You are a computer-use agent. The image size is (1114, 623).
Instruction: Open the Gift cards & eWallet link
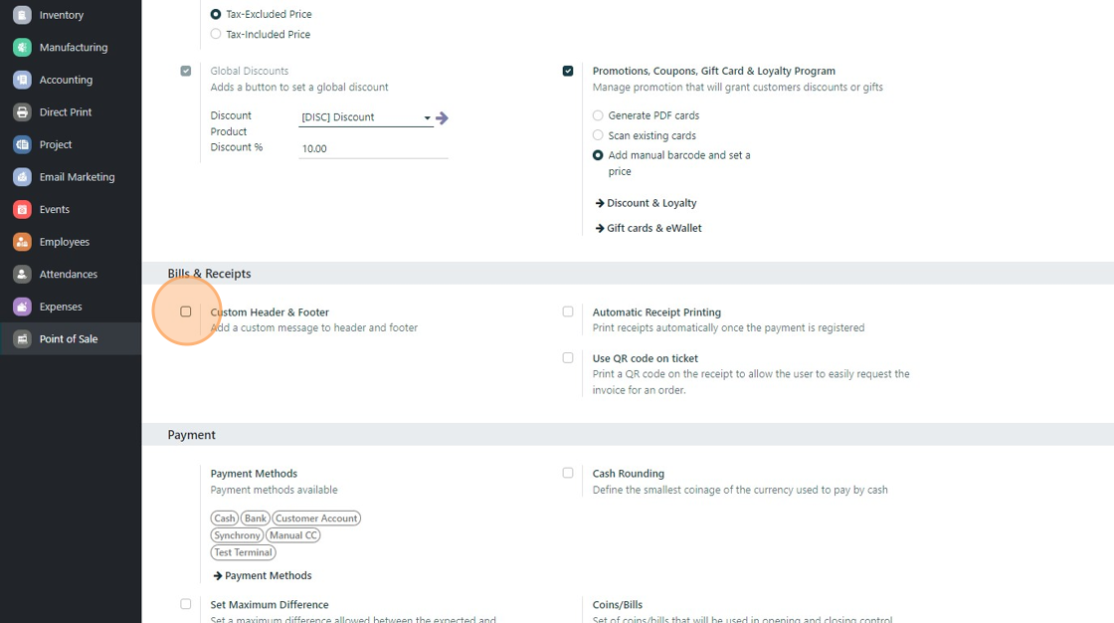pyautogui.click(x=653, y=228)
